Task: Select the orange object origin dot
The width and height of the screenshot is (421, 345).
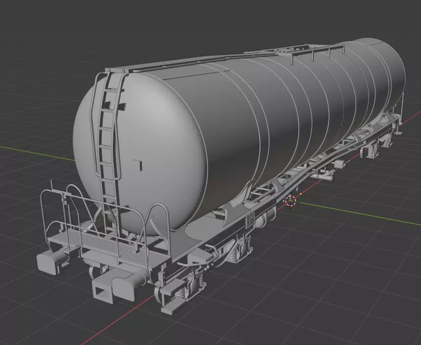Action: point(301,193)
